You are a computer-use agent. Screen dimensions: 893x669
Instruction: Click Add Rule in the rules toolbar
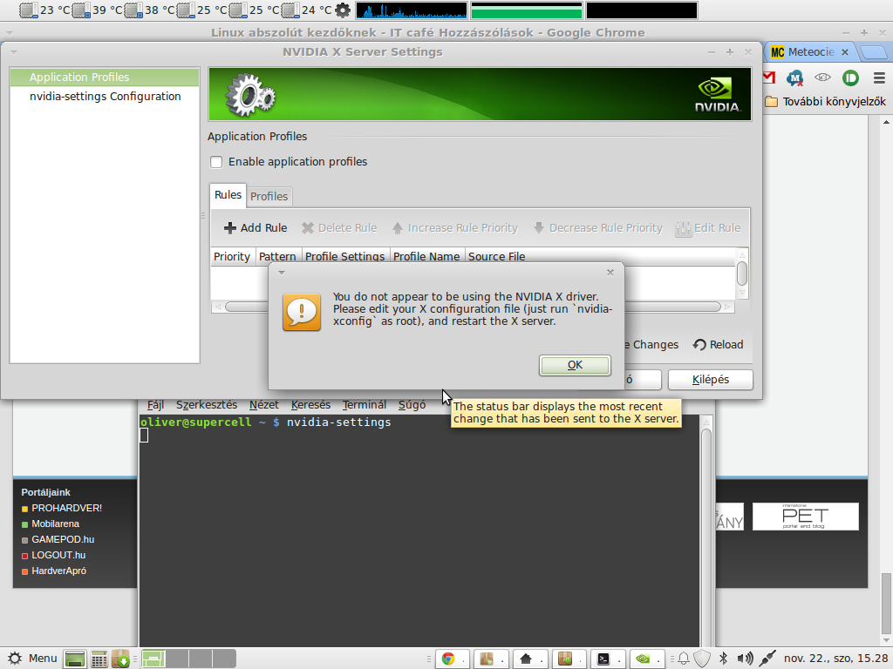[256, 227]
